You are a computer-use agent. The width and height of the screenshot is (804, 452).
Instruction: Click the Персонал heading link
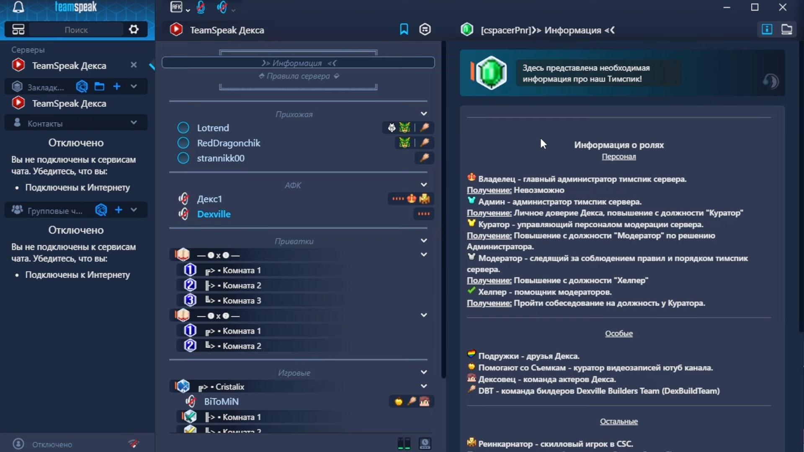point(618,157)
